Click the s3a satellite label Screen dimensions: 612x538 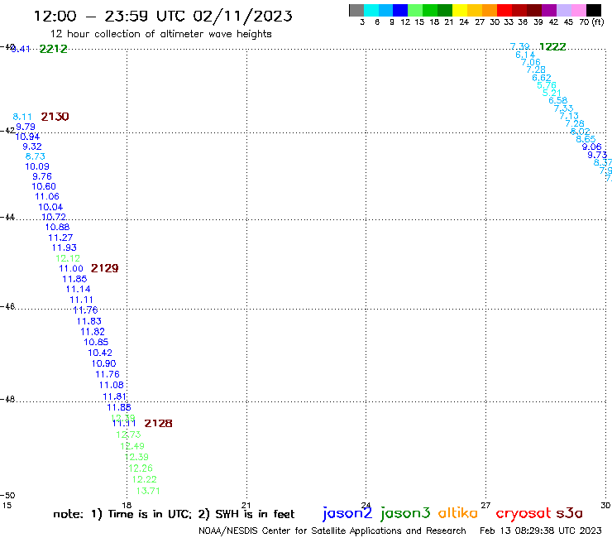[x=569, y=513]
